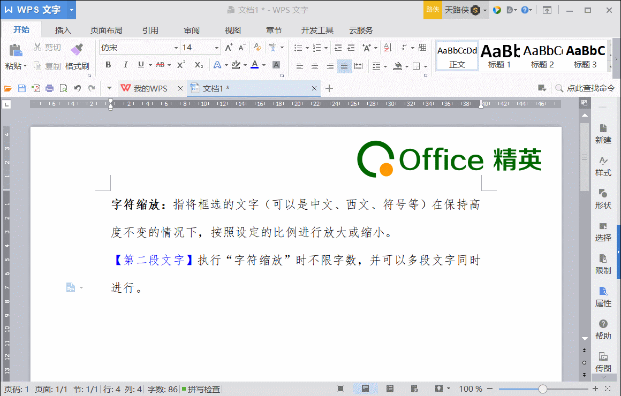This screenshot has width=621, height=396.
Task: Open the 页面布局 (Page Layout) tab
Action: coord(106,30)
